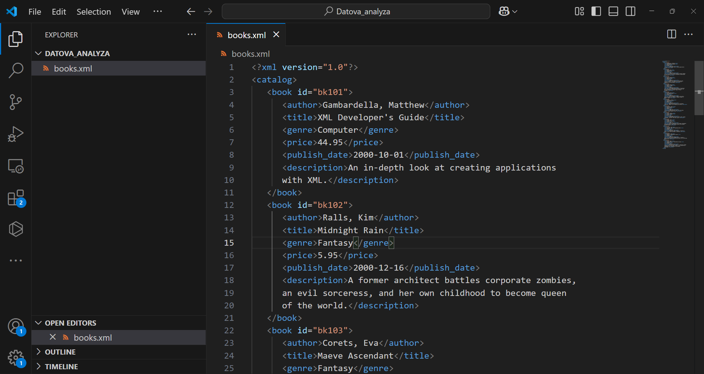Click the title Maeve Ascendant
Viewport: 704px width, 374px height.
[355, 356]
